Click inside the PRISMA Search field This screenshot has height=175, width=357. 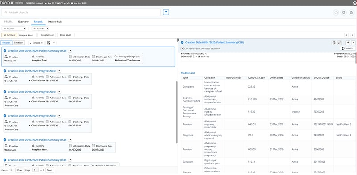coord(81,12)
